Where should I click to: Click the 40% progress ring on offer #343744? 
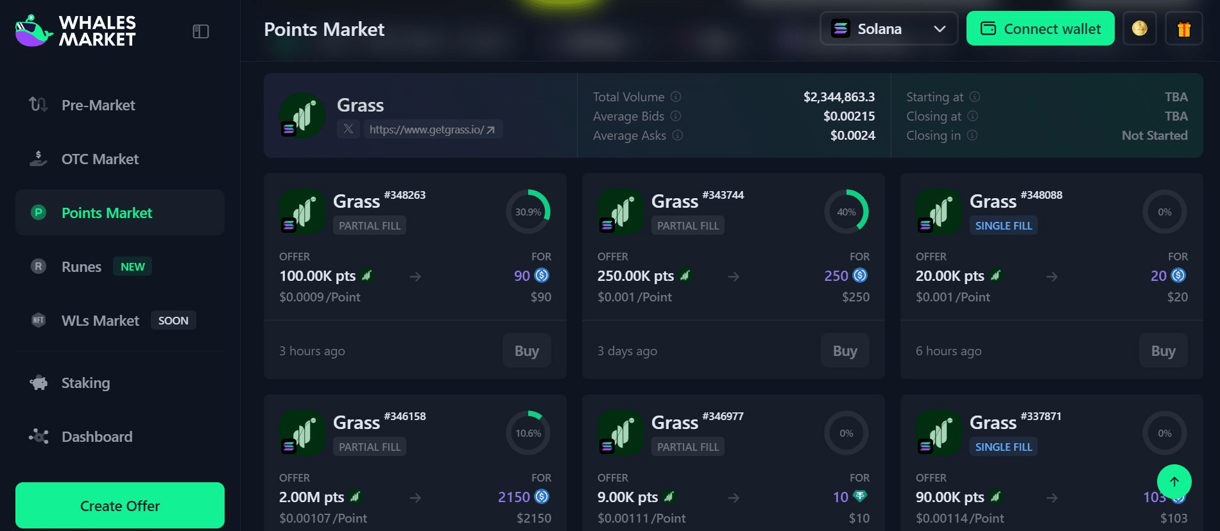click(x=846, y=212)
